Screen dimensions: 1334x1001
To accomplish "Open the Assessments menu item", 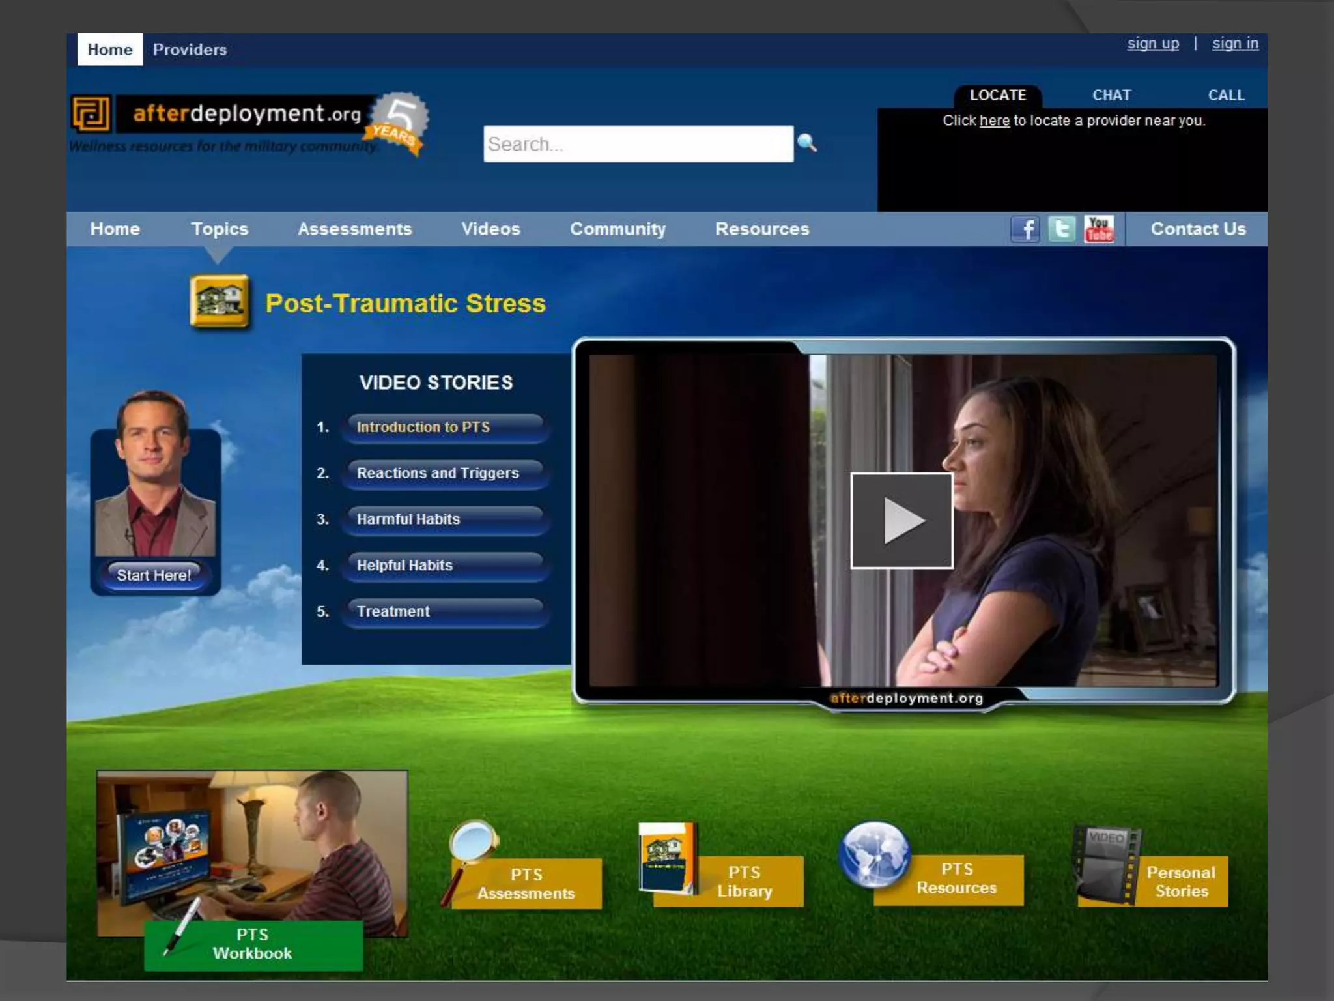I will pos(355,229).
